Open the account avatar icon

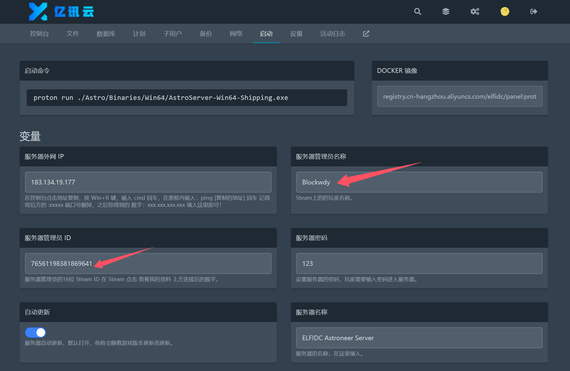(x=505, y=11)
